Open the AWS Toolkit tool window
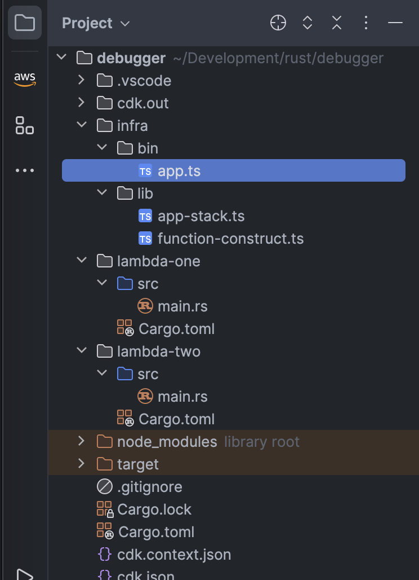The height and width of the screenshot is (580, 419). coord(25,79)
